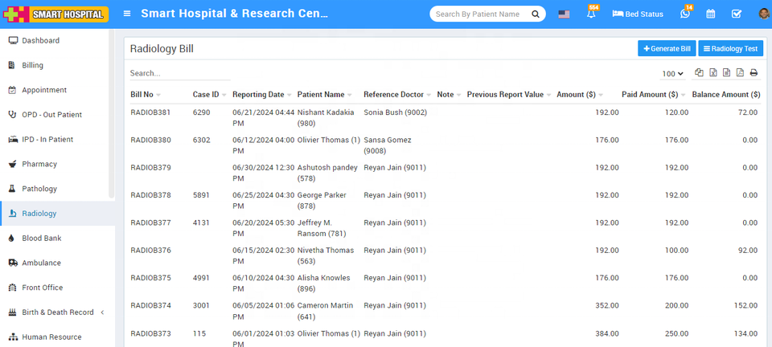Image resolution: width=772 pixels, height=347 pixels.
Task: Open the calendar icon in header
Action: click(x=710, y=14)
